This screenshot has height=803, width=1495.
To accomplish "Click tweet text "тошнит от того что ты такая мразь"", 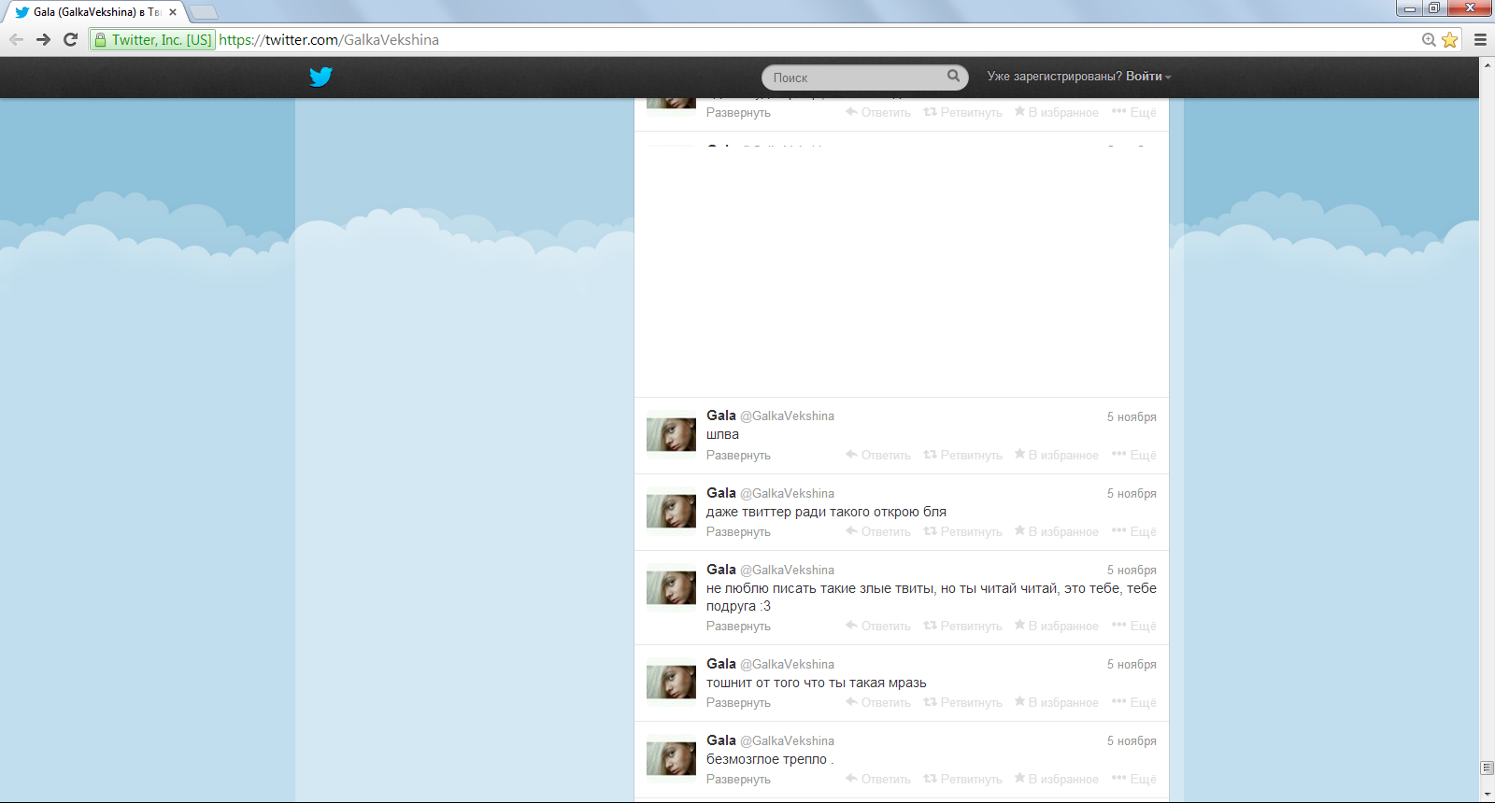I will 817,683.
